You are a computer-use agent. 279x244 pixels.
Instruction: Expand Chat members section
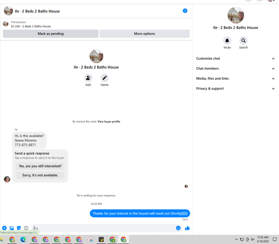pos(235,69)
